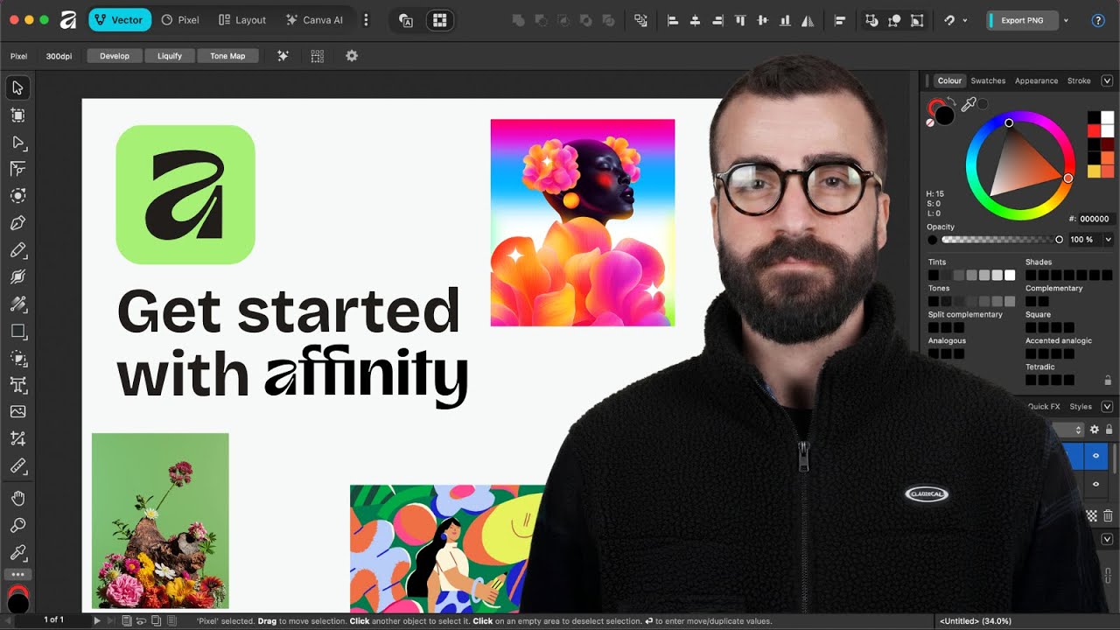Open the blend mode stepper dropdown
Screen dimensions: 1120x630
point(1079,430)
